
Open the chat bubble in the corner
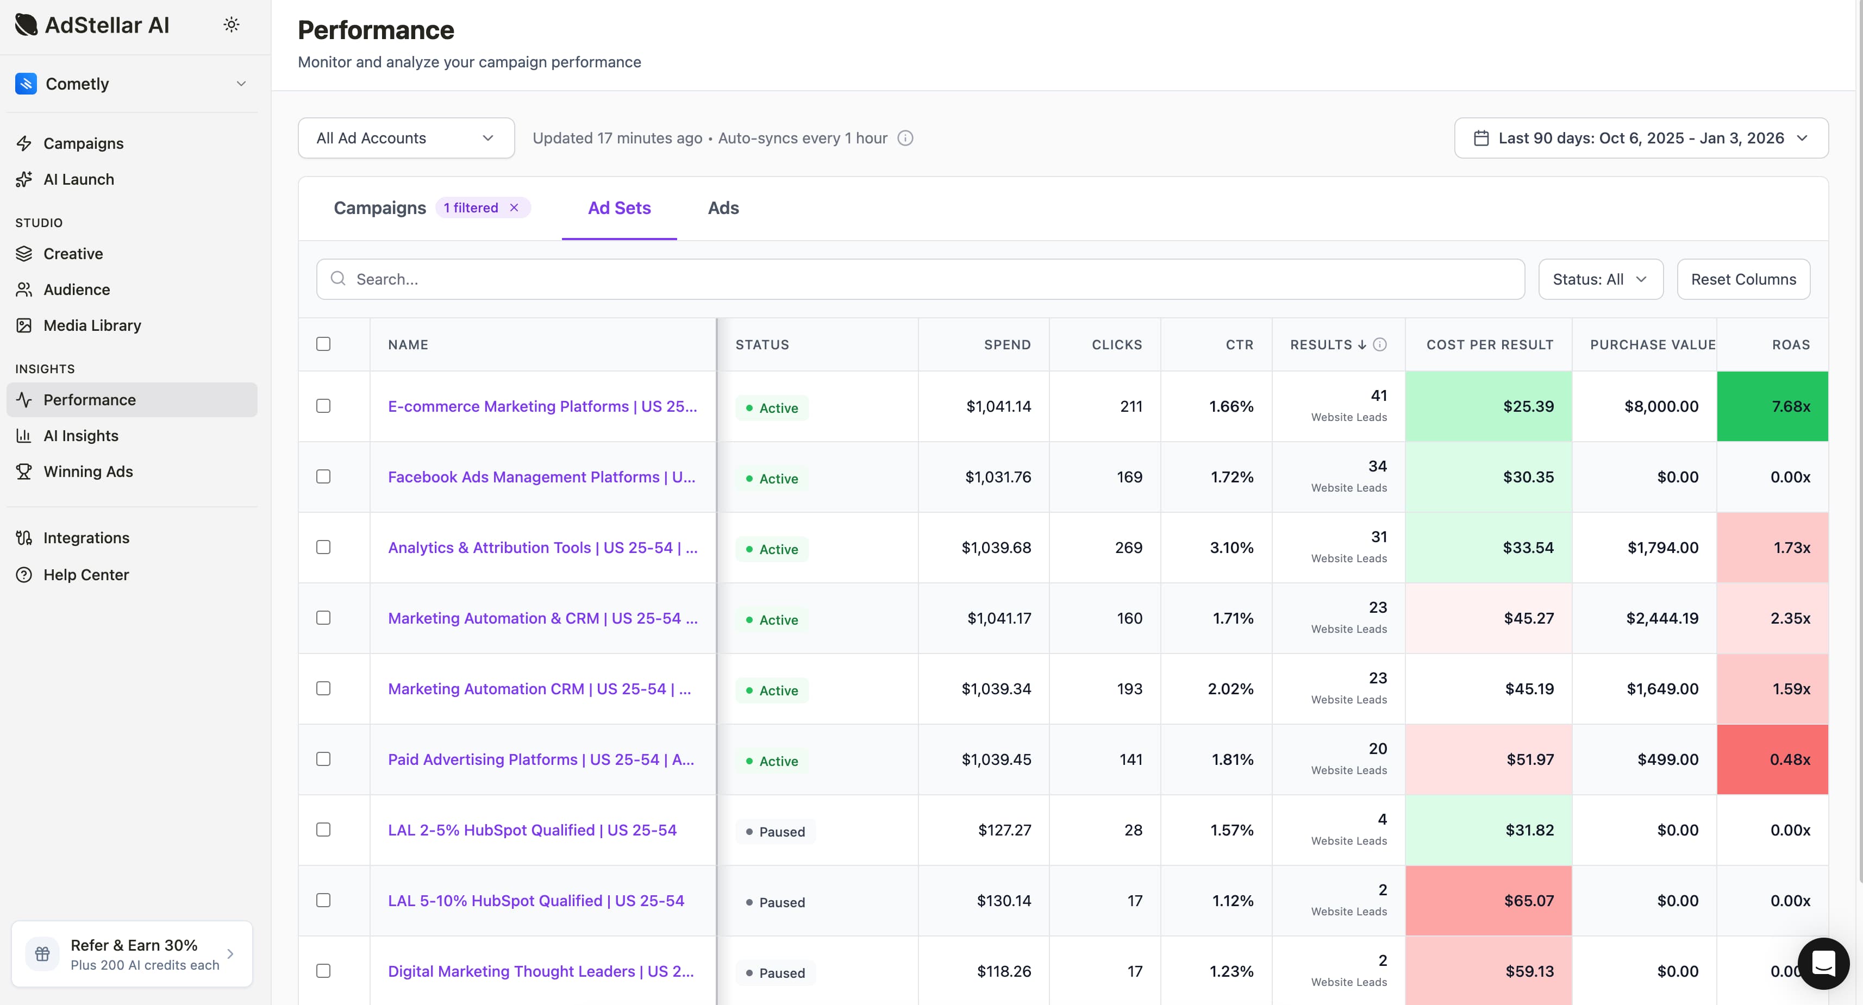coord(1824,963)
